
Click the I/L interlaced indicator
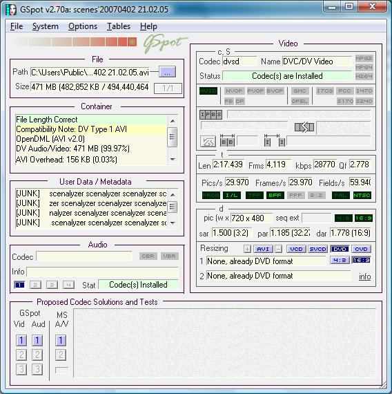(232, 195)
